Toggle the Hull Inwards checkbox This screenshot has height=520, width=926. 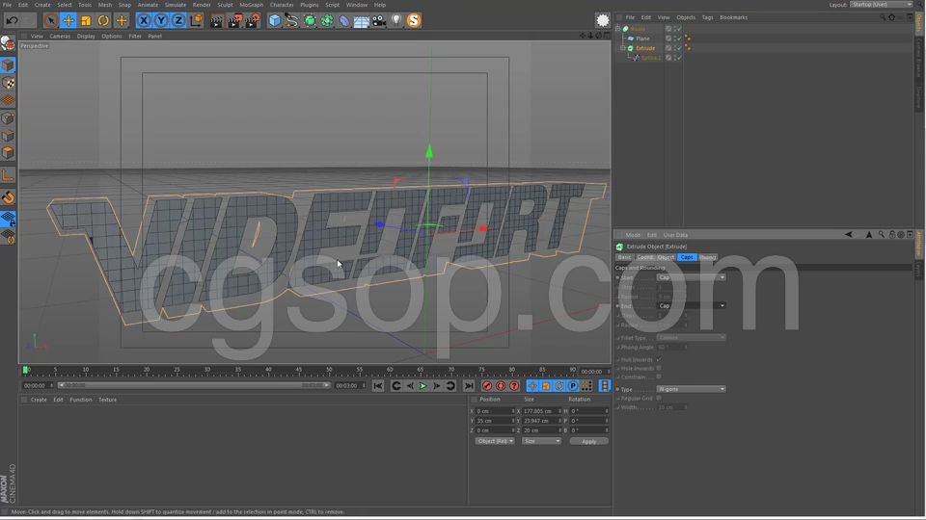659,359
